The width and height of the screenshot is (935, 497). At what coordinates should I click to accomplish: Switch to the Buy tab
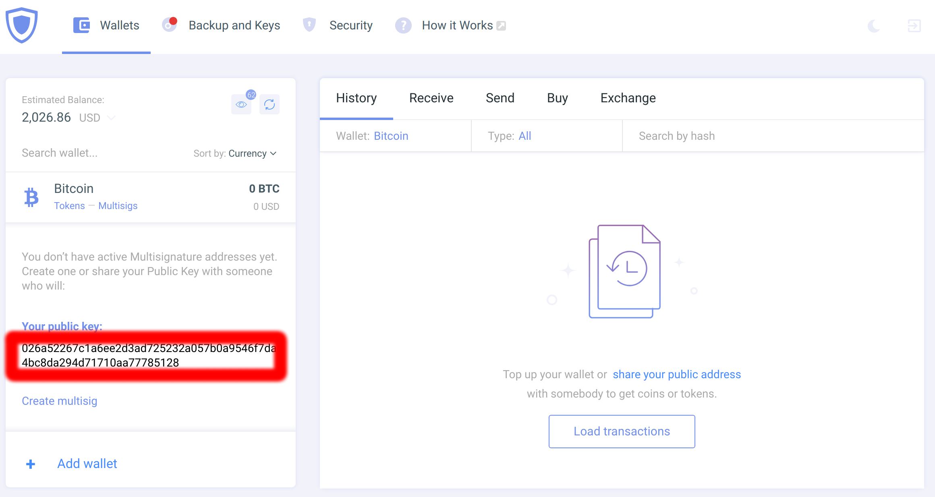click(558, 98)
